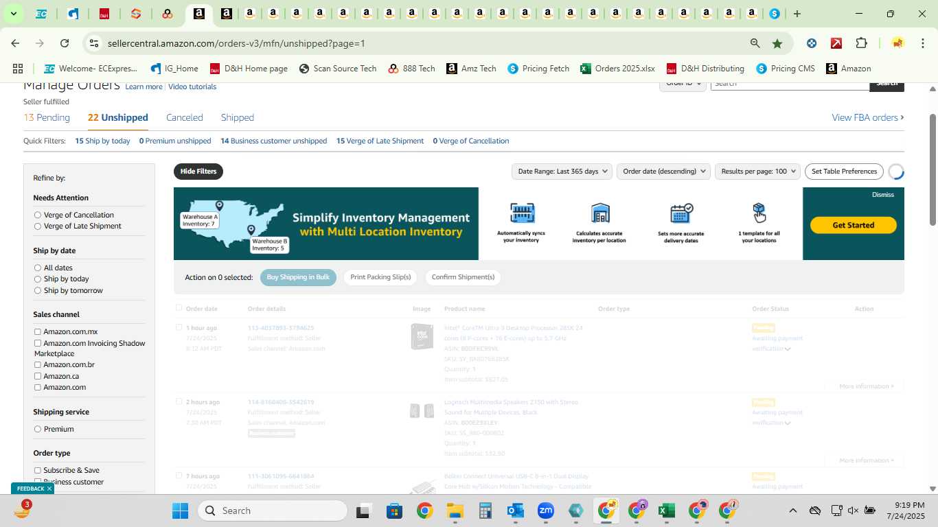Switch to the Pending orders tab
Image resolution: width=938 pixels, height=527 pixels.
pyautogui.click(x=47, y=117)
